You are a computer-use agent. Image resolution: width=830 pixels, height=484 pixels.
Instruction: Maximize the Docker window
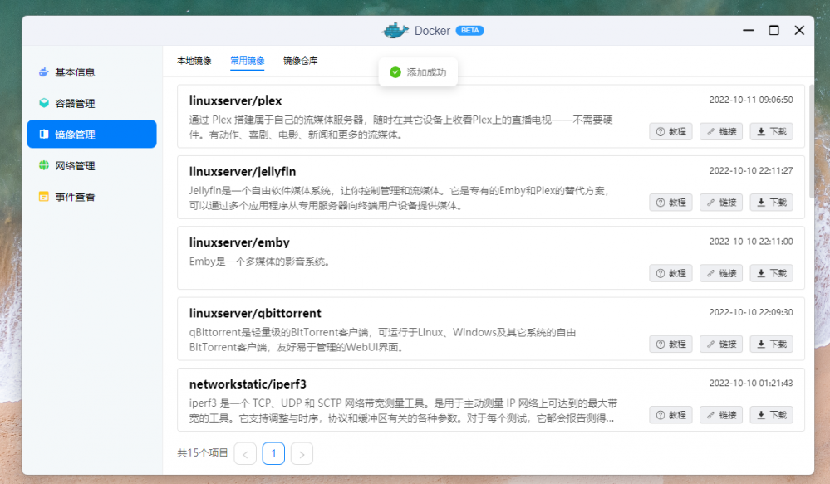point(774,31)
